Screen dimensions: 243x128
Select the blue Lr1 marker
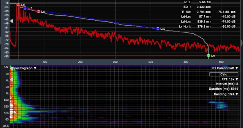[25, 8]
